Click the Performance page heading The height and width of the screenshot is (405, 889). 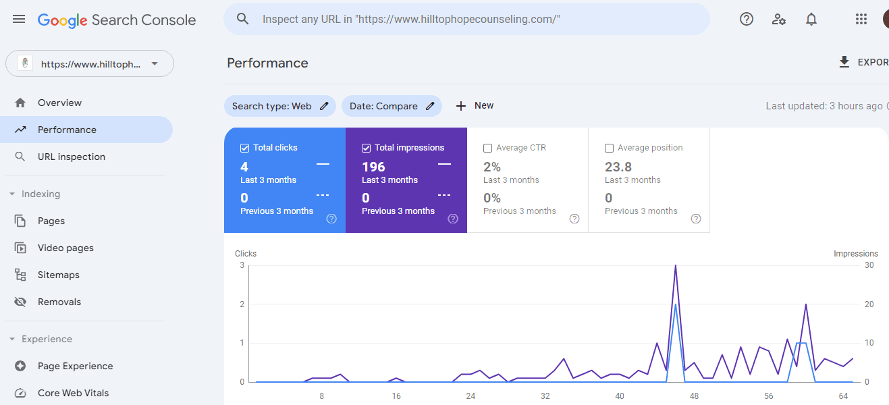pos(267,63)
